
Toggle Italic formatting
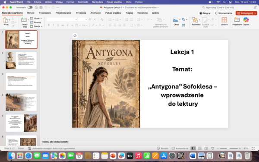pyautogui.click(x=53, y=25)
